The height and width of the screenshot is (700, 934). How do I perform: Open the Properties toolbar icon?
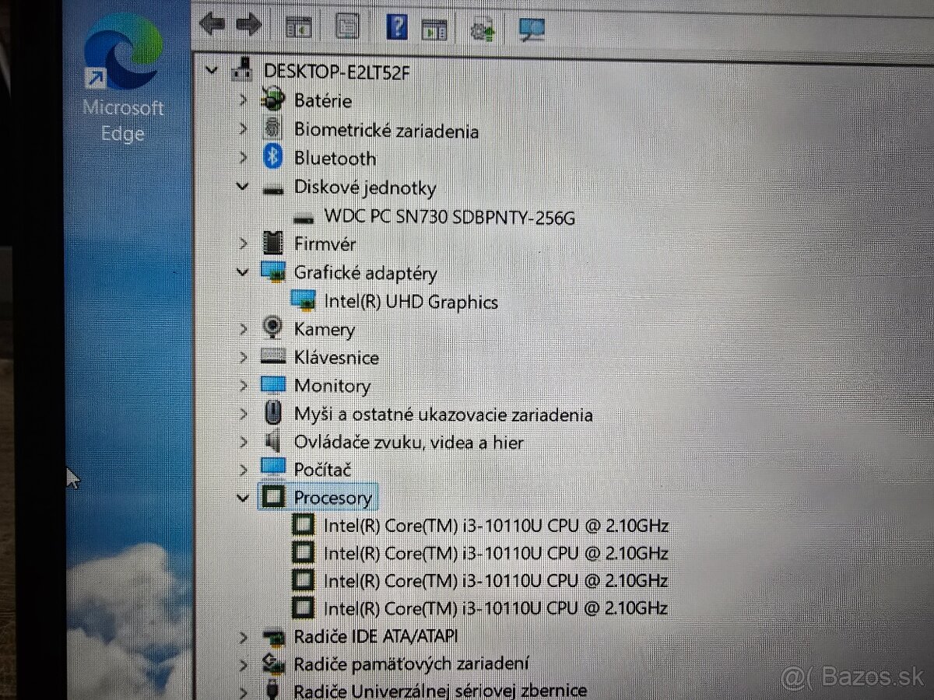pos(347,27)
